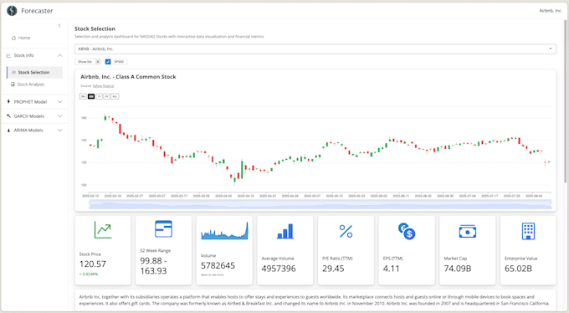The width and height of the screenshot is (569, 313).
Task: Open the Stock info menu
Action: pos(34,55)
